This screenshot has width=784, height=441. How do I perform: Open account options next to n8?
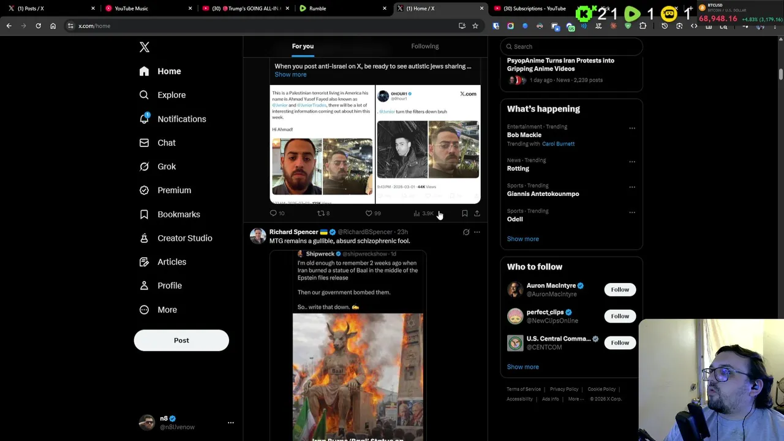pos(231,423)
